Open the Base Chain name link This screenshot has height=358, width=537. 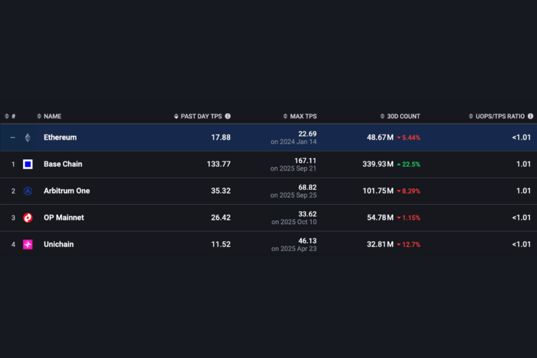63,164
